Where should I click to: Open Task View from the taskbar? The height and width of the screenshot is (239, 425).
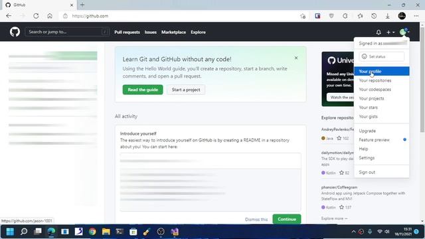click(38, 232)
